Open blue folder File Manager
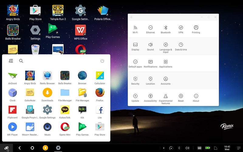The width and height of the screenshot is (243, 152). tap(65, 95)
